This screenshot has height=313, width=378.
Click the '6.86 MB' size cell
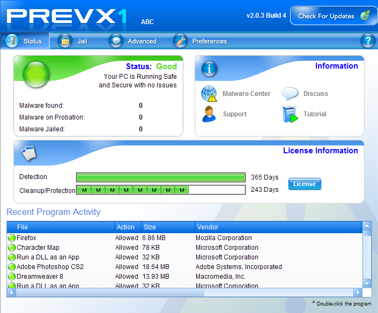pyautogui.click(x=154, y=238)
